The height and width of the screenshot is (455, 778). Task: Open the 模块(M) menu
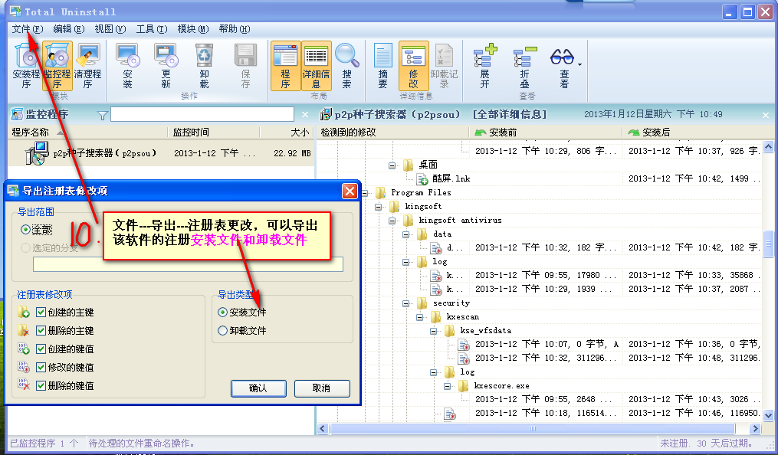click(x=193, y=29)
